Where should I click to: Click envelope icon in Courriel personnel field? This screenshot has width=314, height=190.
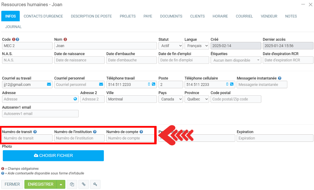click(101, 84)
